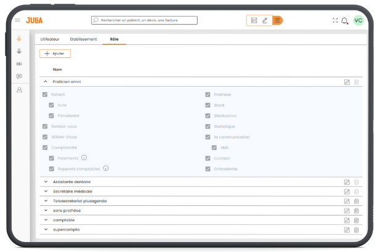The width and height of the screenshot is (379, 252).
Task: Show info about Paiements permission
Action: 84,157
